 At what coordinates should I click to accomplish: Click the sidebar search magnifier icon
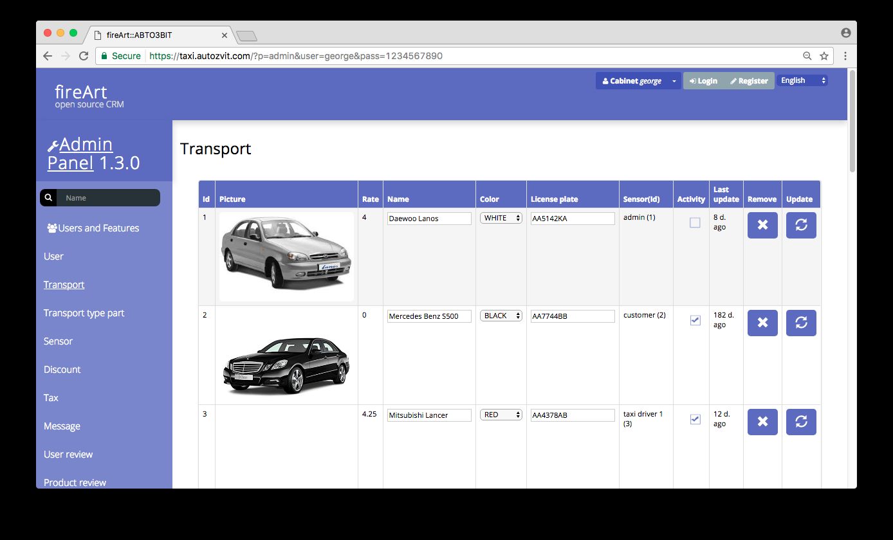pyautogui.click(x=48, y=198)
